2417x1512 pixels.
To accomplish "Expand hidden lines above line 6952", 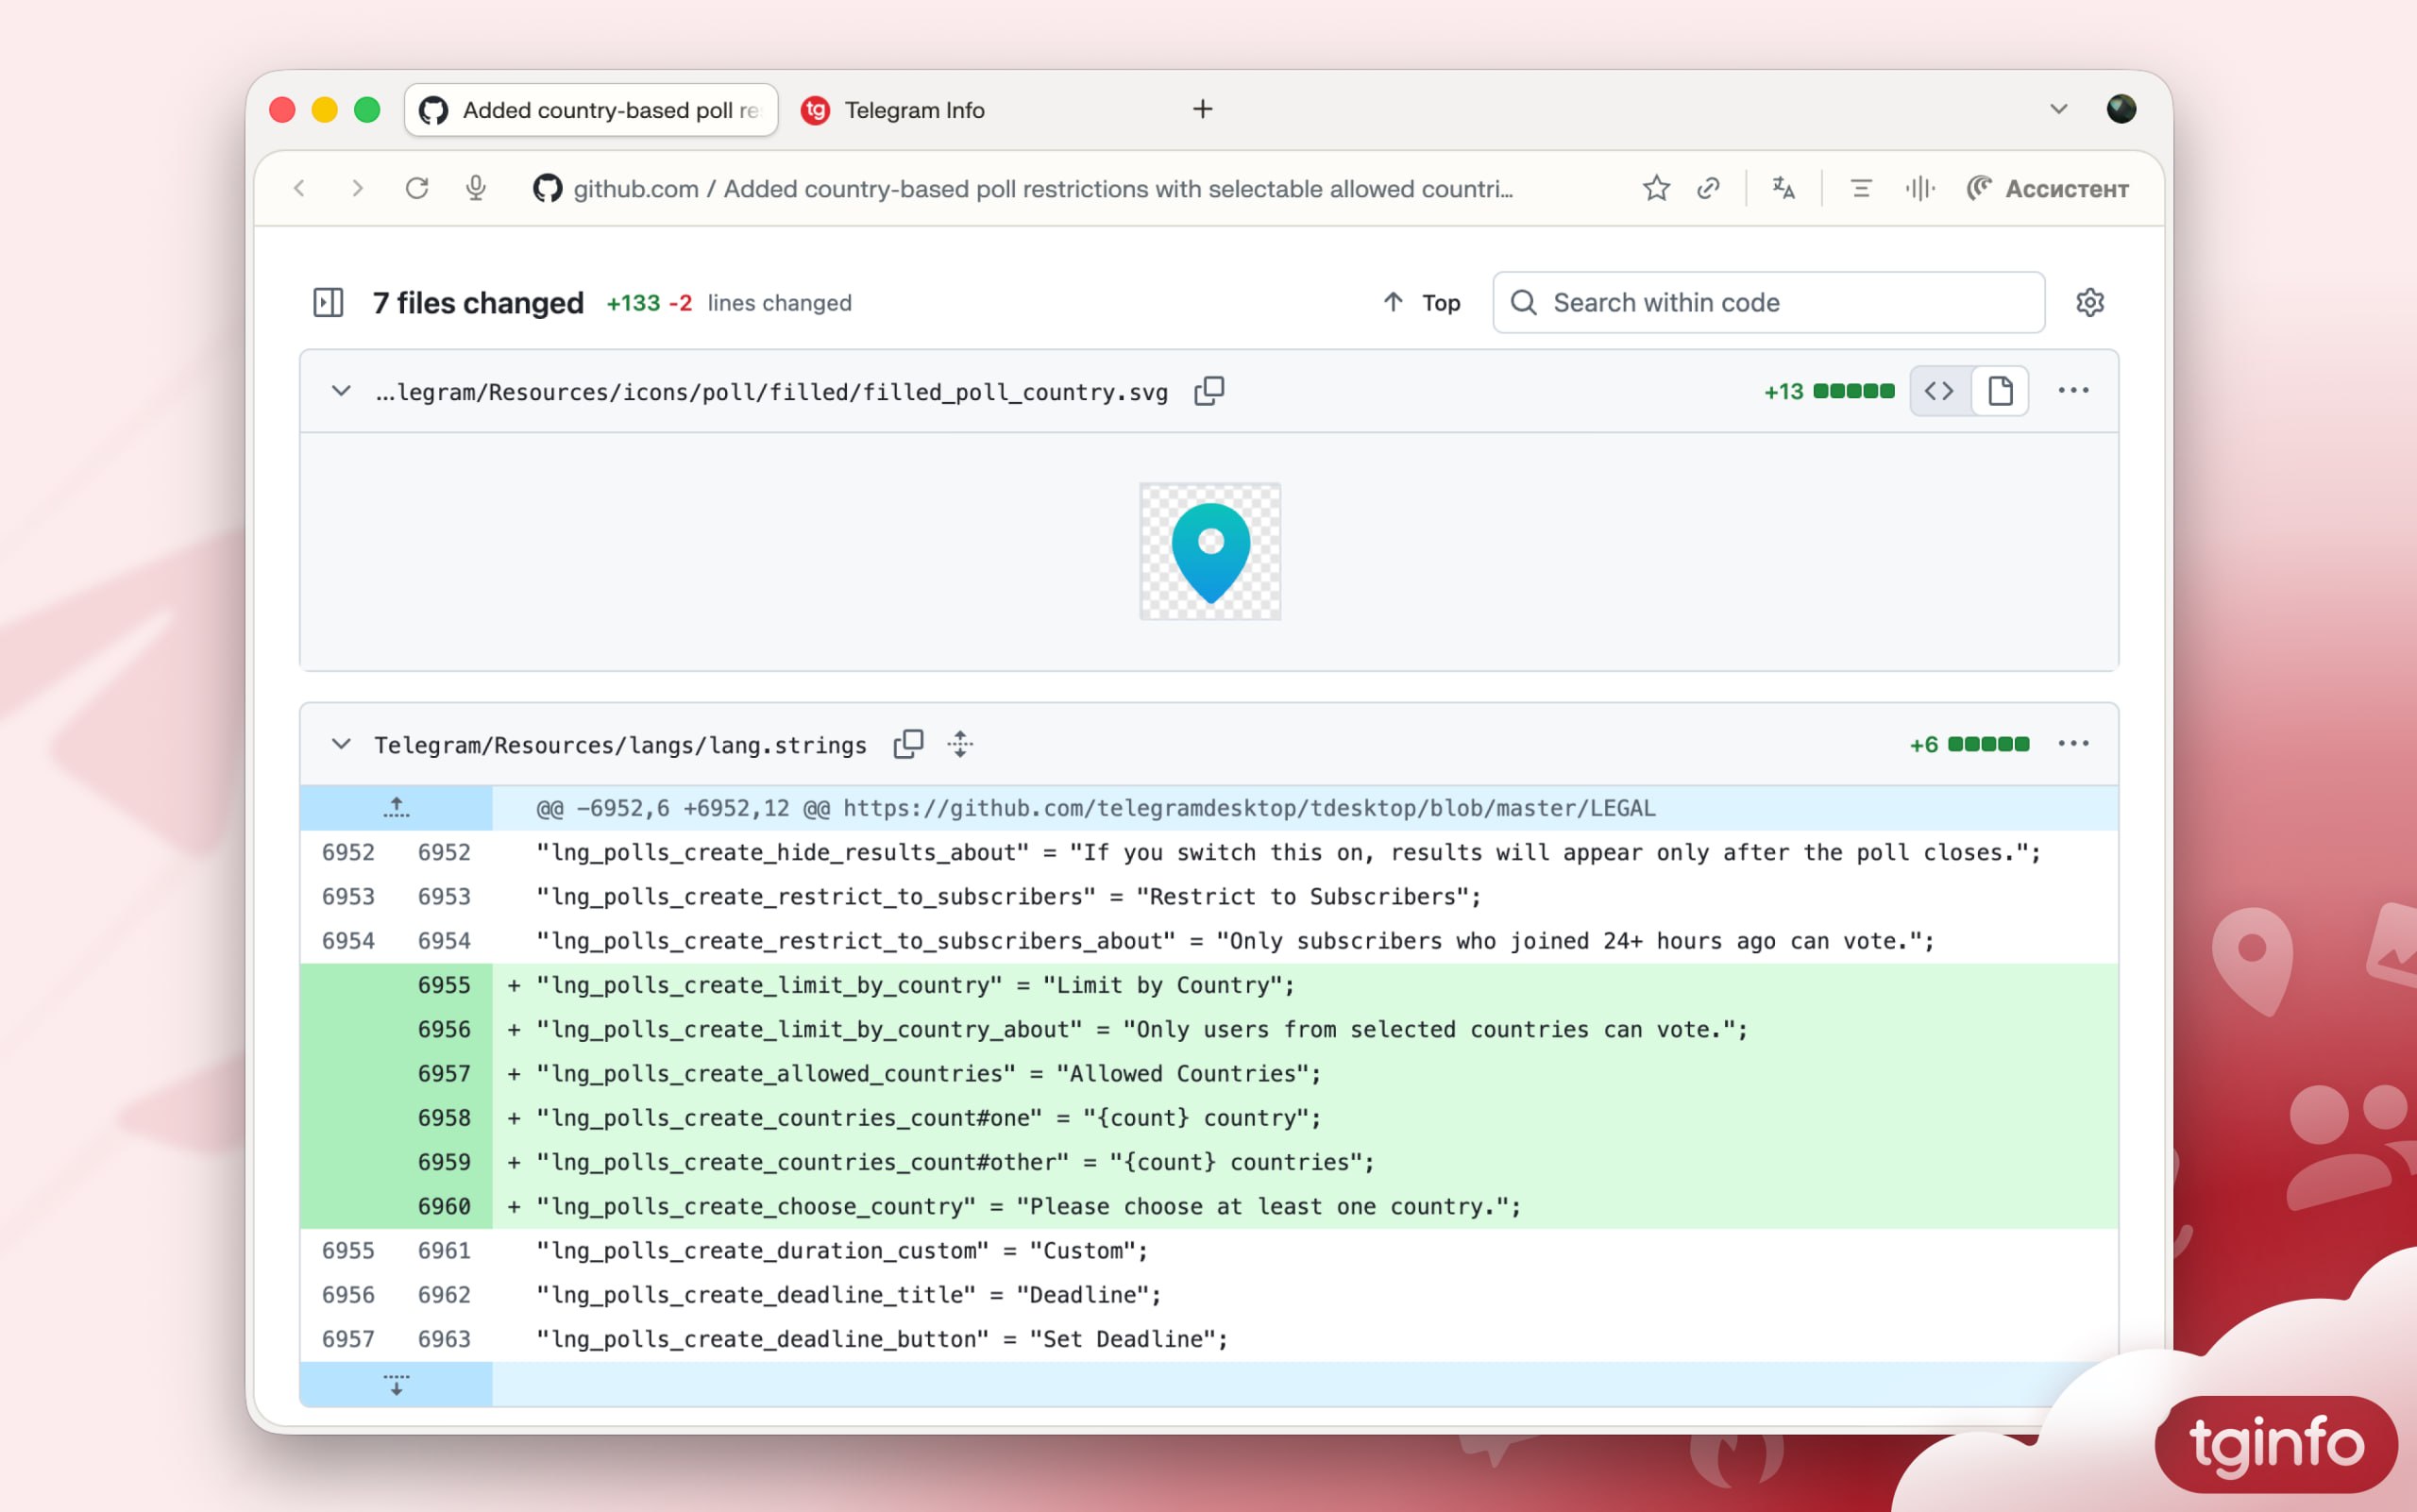I will pyautogui.click(x=397, y=808).
